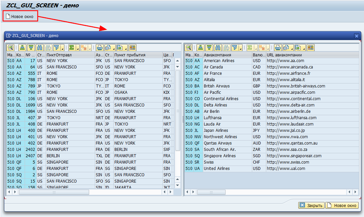The width and height of the screenshot is (364, 217).
Task: Click Subtotals icon in left grid toolbar
Action: click(84, 48)
